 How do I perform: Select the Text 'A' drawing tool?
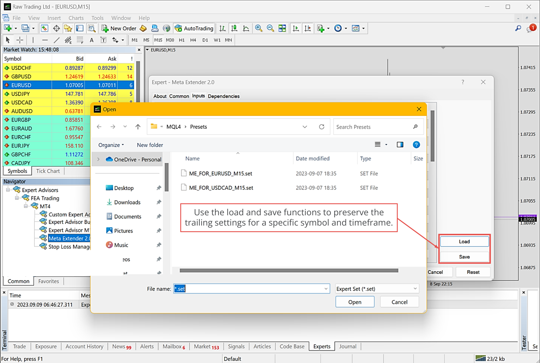[91, 40]
